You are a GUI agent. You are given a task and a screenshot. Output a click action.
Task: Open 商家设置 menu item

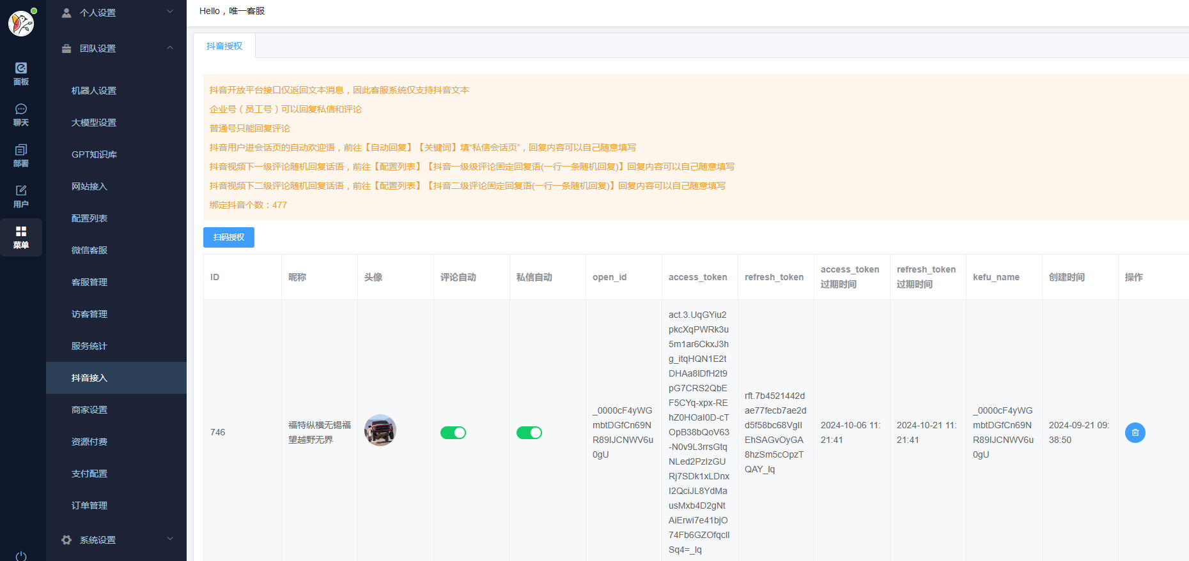click(x=116, y=410)
